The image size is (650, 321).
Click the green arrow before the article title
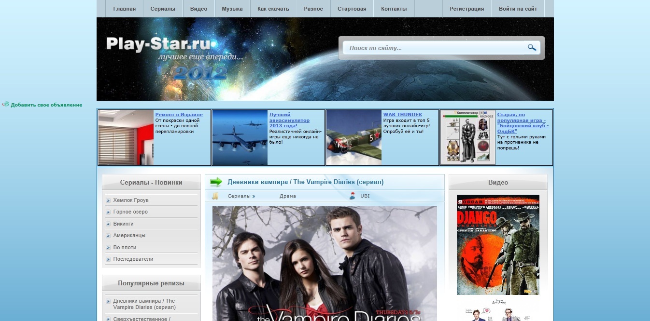(x=216, y=182)
